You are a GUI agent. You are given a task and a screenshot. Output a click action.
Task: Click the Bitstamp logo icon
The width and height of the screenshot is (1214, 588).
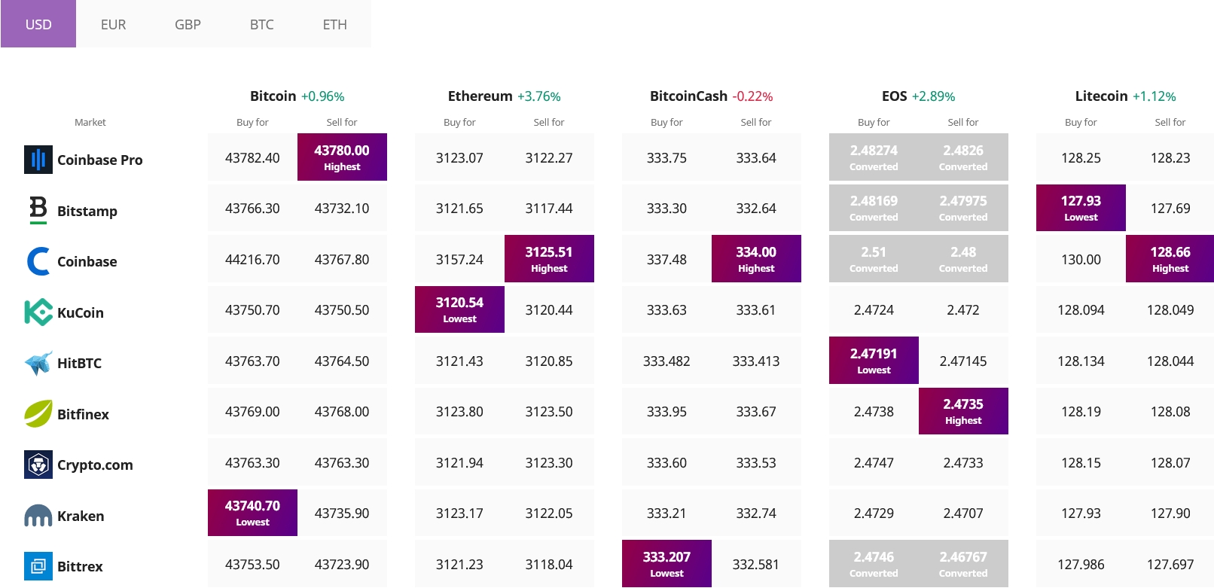coord(38,211)
